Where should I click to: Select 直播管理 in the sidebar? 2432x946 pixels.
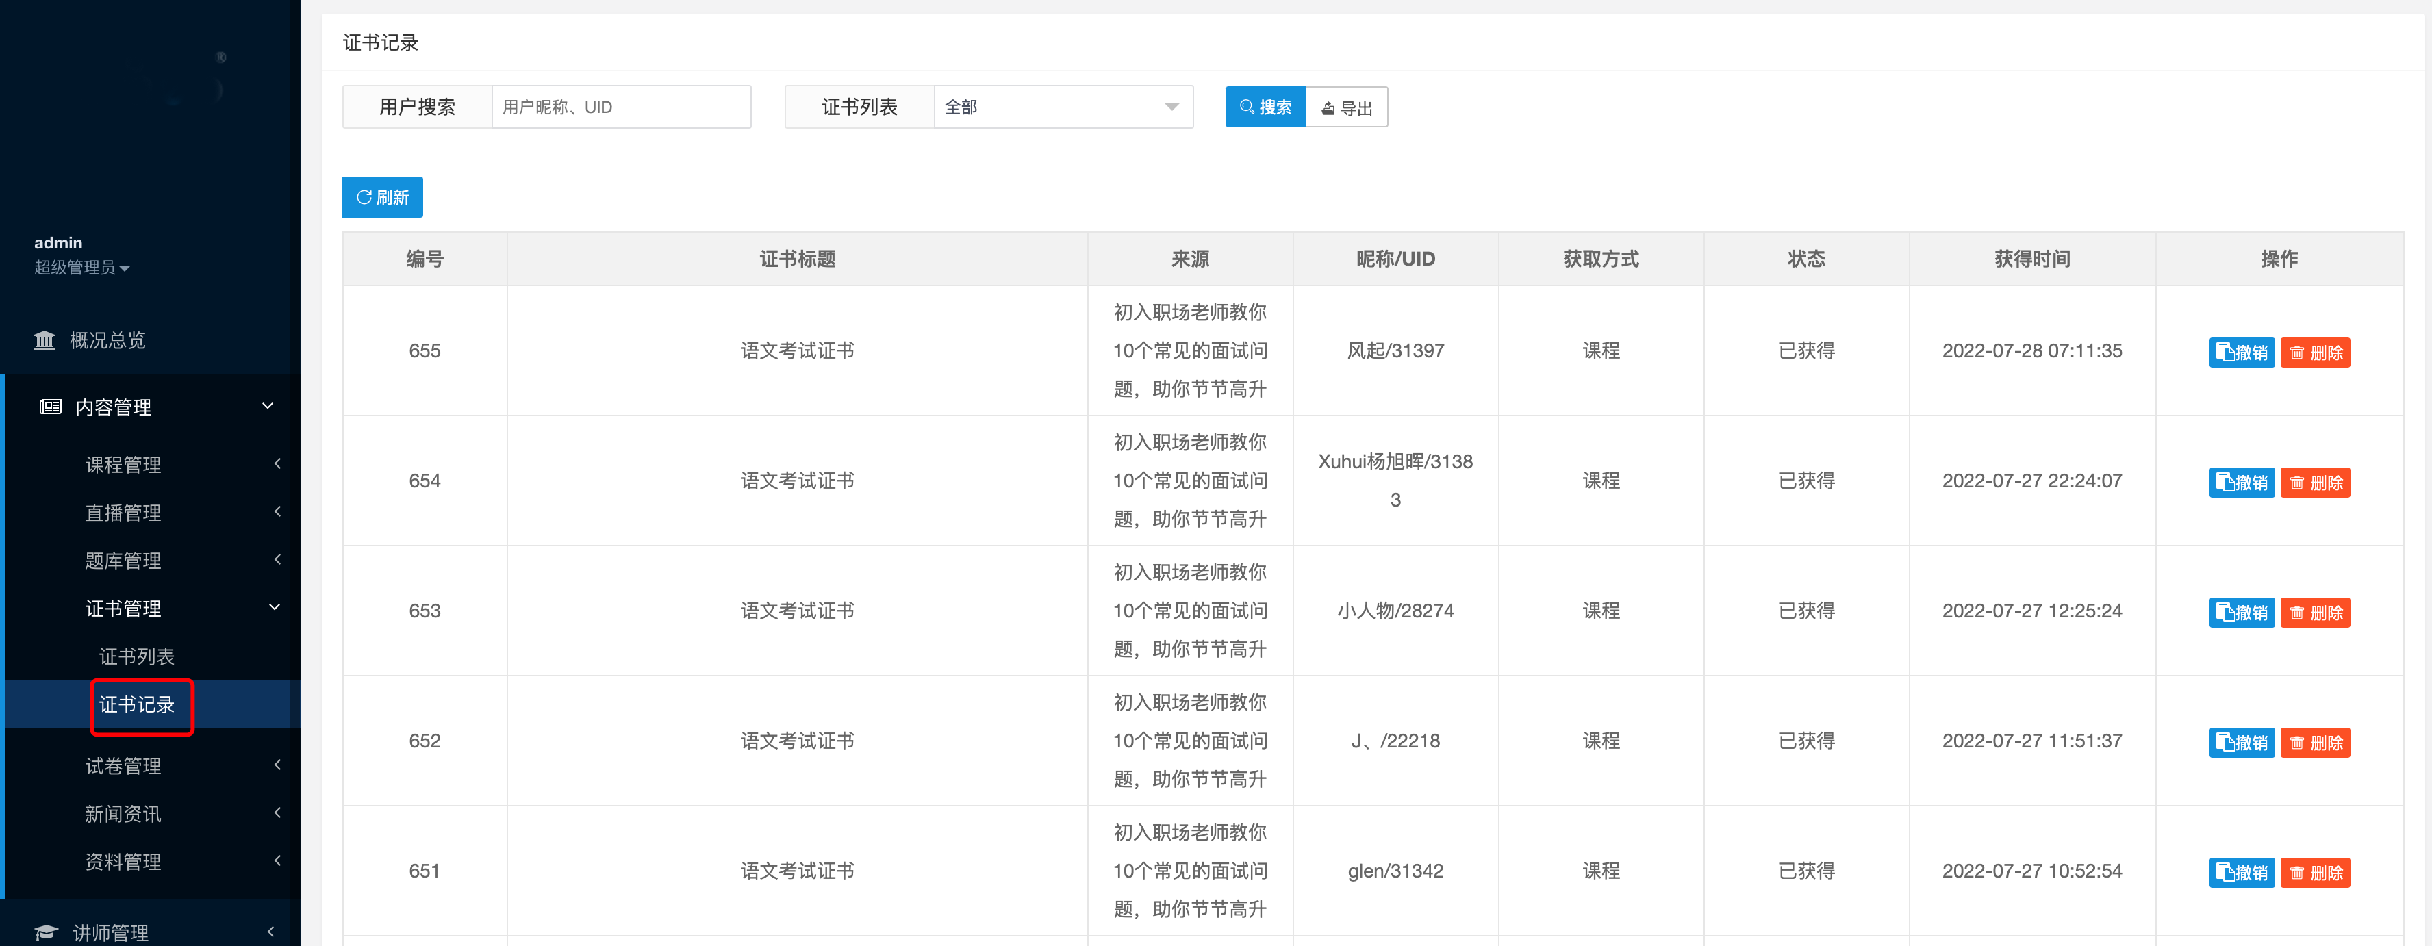pos(123,513)
